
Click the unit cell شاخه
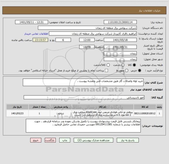pos(61,113)
